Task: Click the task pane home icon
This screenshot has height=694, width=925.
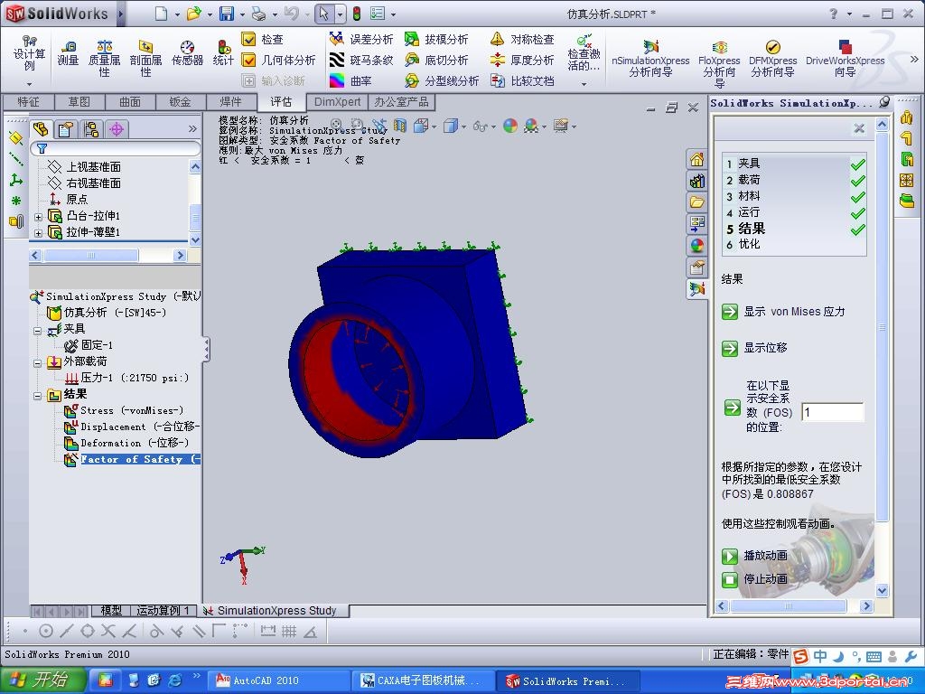Action: (x=696, y=159)
